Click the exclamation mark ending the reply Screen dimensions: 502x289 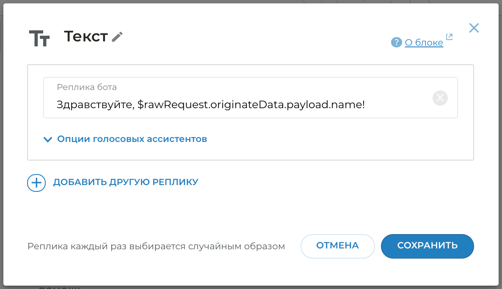[x=363, y=105]
